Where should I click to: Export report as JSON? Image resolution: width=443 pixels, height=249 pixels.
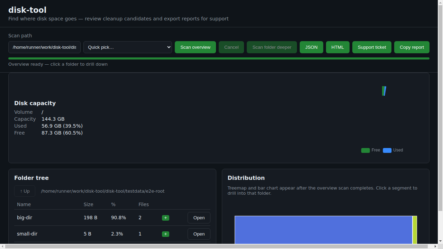point(311,47)
